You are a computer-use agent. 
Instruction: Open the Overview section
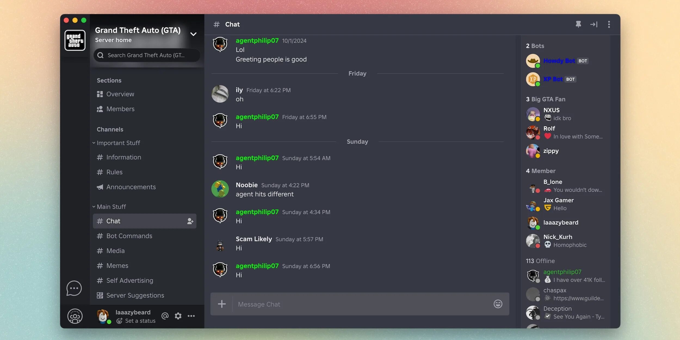[120, 94]
